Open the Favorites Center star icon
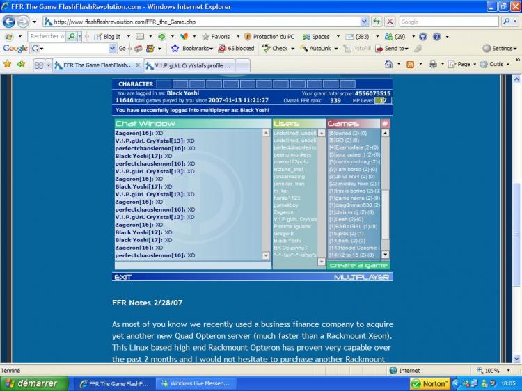Viewport: 522px width, 391px height. click(7, 64)
